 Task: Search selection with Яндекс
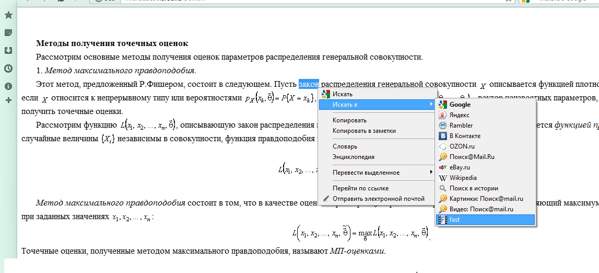coord(486,115)
